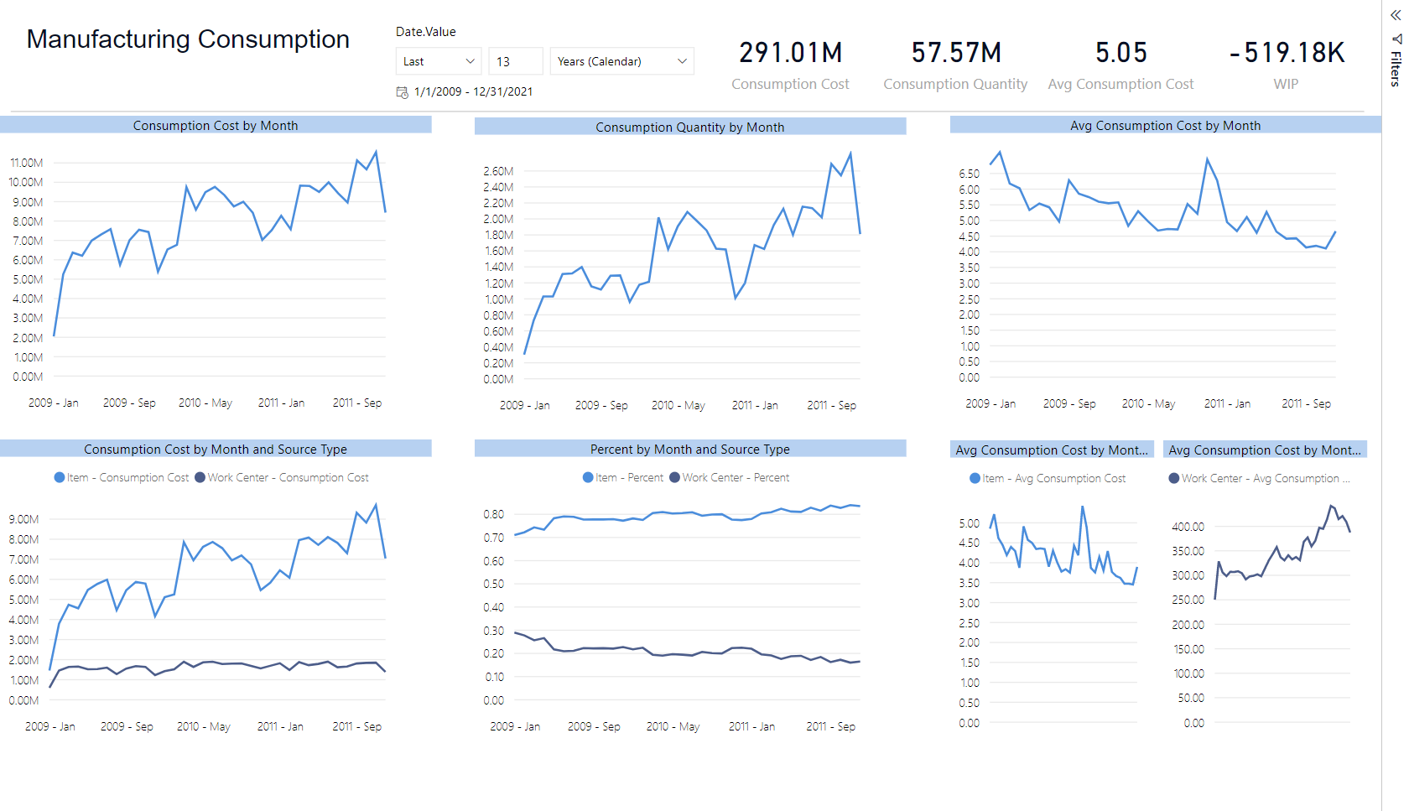Click the number 13 date input

516,61
